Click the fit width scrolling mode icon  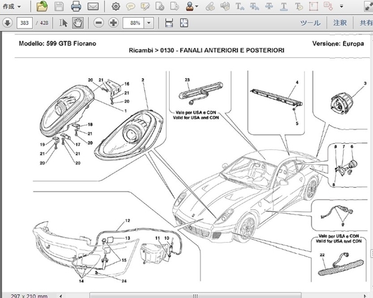(169, 23)
